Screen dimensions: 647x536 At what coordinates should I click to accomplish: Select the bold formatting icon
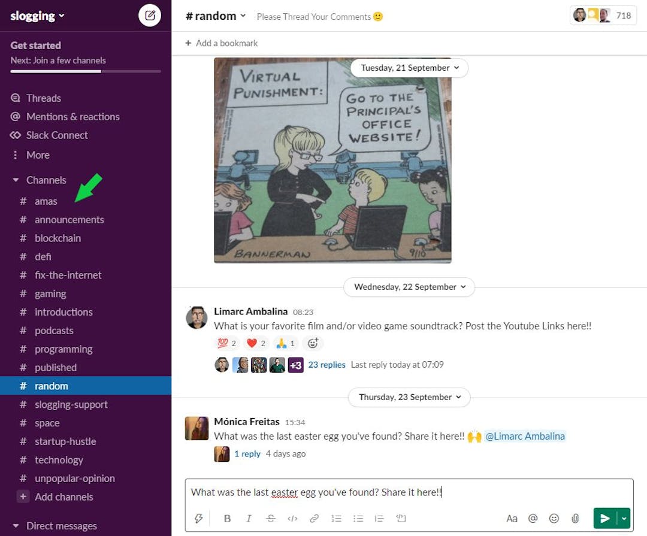tap(227, 518)
